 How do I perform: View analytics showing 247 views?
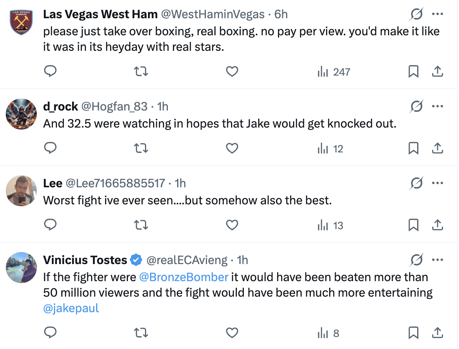click(333, 72)
